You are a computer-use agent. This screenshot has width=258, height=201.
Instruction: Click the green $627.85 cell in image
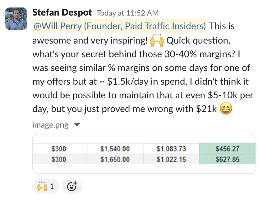click(x=227, y=159)
